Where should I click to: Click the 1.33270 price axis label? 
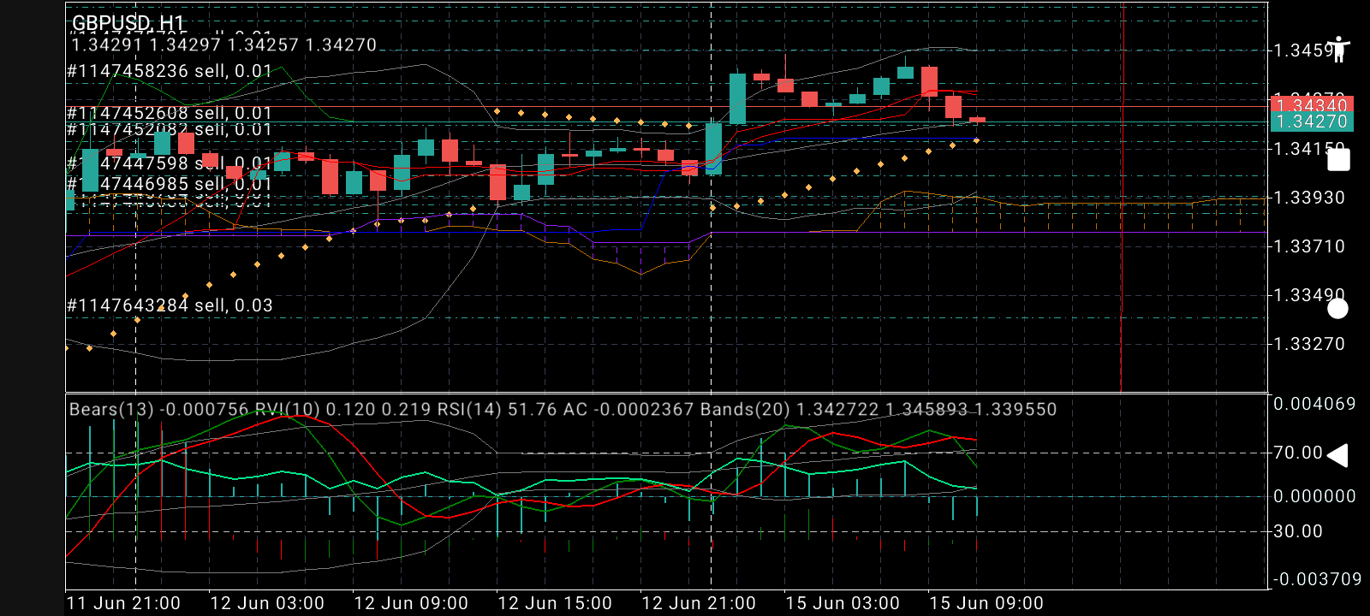point(1309,344)
